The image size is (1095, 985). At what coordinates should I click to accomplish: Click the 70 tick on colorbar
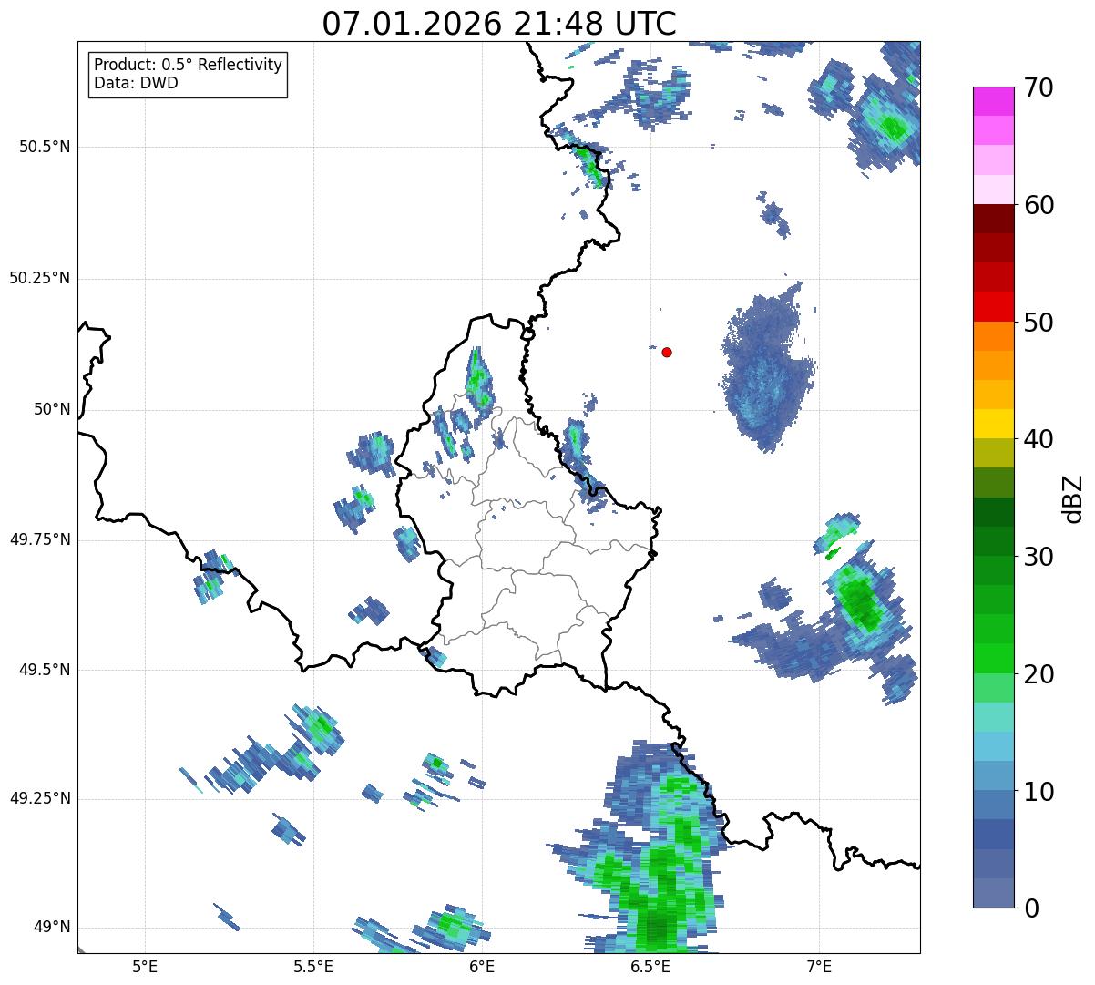pyautogui.click(x=1039, y=87)
